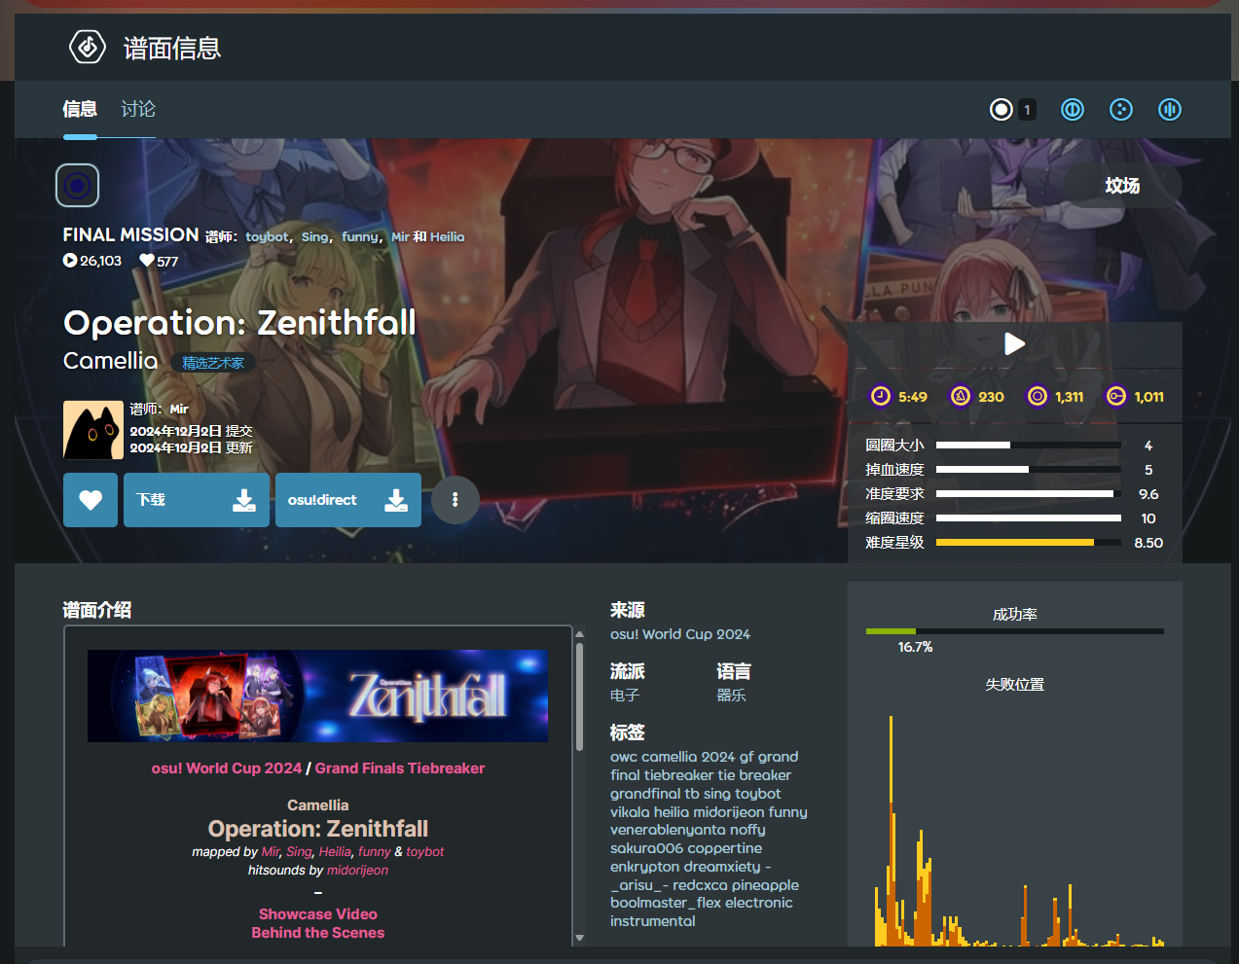Viewport: 1239px width, 964px height.
Task: Click the sakura006 tag
Action: [x=646, y=848]
